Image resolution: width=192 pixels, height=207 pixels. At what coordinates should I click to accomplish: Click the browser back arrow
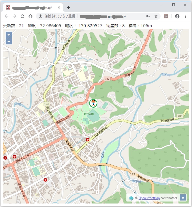tap(6, 16)
